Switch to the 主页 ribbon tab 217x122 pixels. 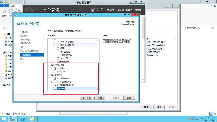point(13,6)
